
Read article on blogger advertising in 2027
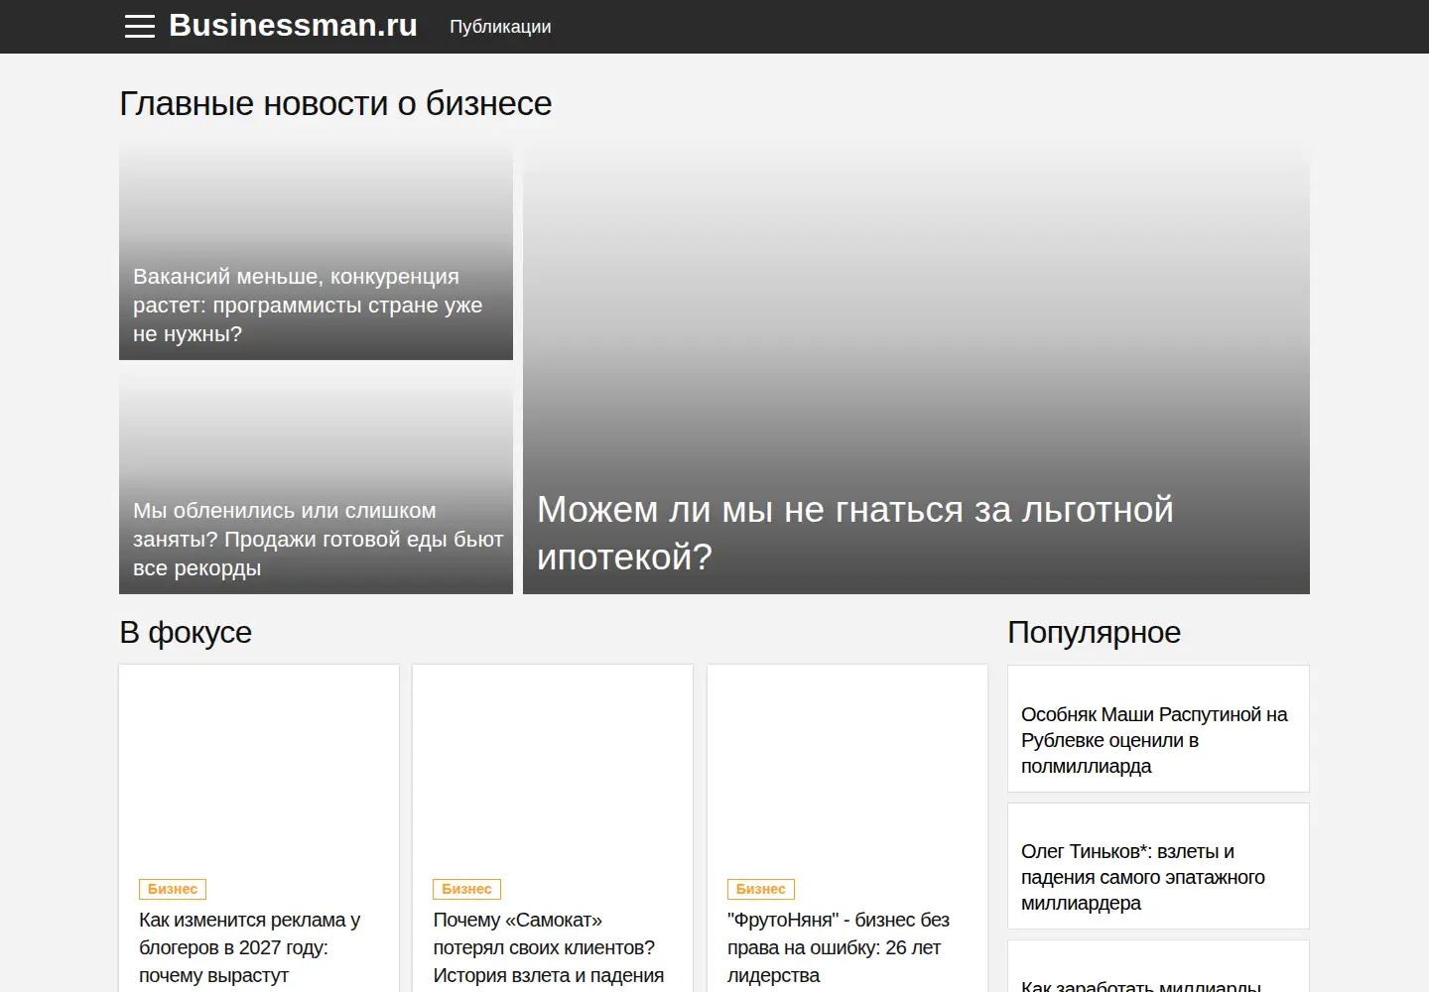pyautogui.click(x=249, y=947)
